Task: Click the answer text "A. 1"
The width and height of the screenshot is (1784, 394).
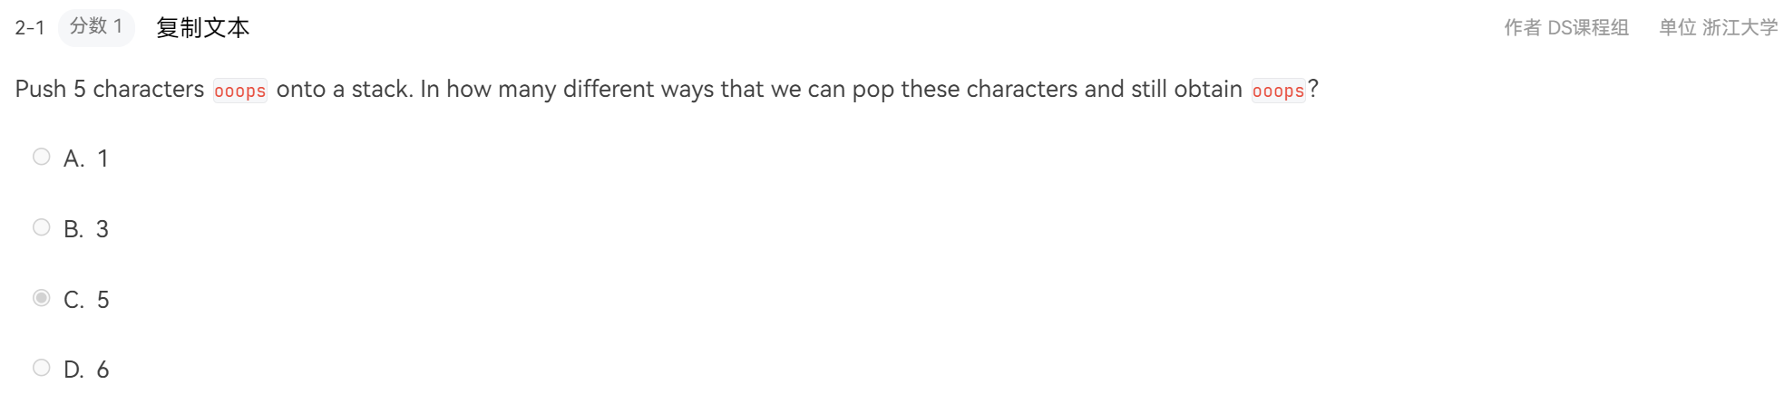Action: [x=86, y=159]
